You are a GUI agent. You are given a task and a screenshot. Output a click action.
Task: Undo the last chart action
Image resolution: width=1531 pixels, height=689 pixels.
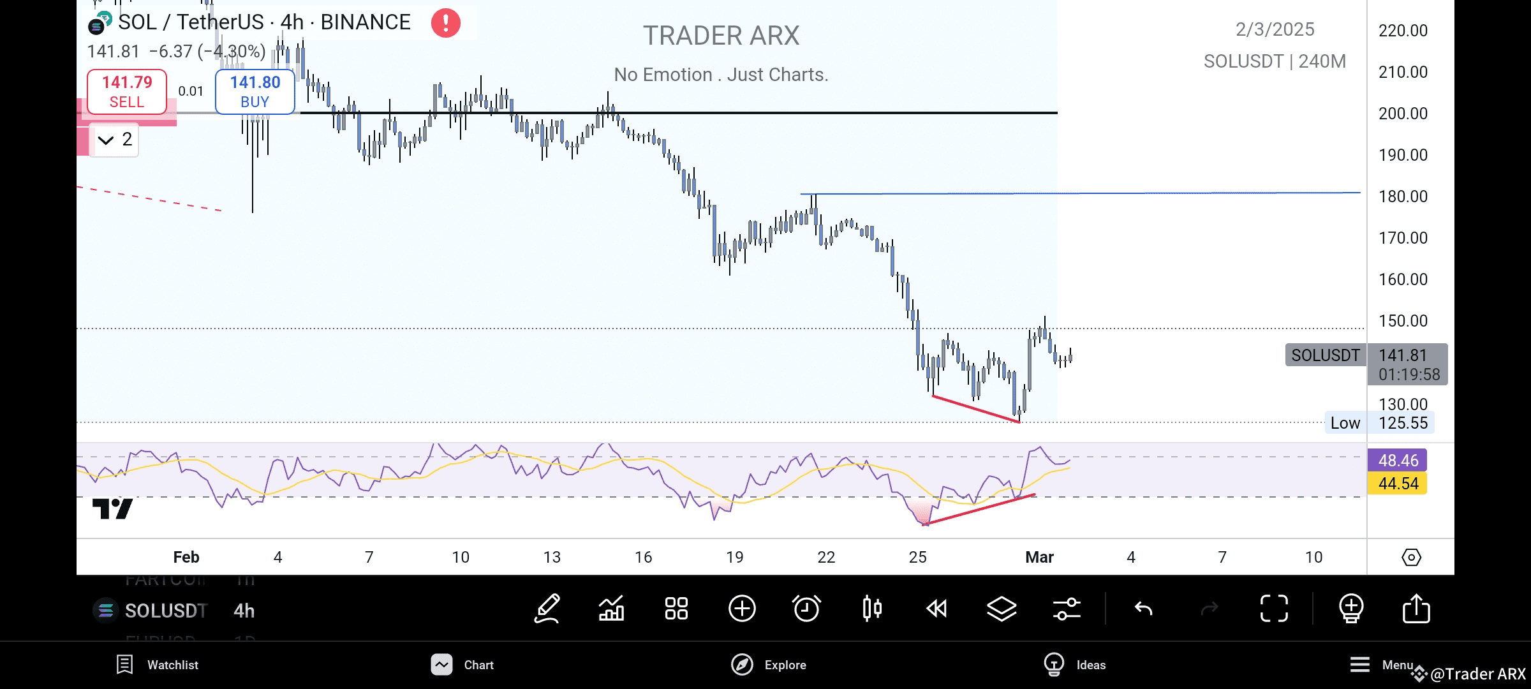point(1144,609)
